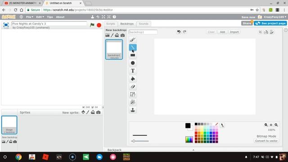Create new sprite from camera
The height and width of the screenshot is (162, 288).
[x=98, y=112]
